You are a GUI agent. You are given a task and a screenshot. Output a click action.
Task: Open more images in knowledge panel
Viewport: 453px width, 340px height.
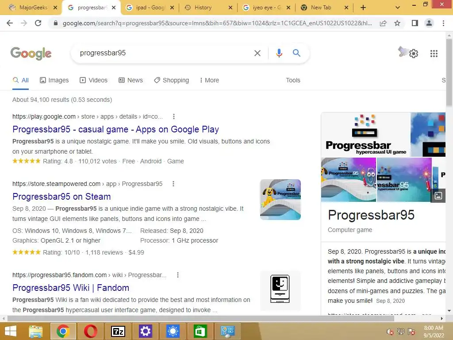438,195
